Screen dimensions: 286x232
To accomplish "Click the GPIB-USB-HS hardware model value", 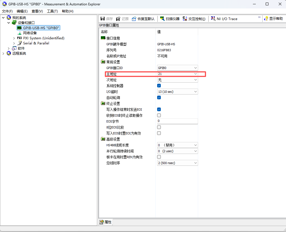I will [x=166, y=44].
